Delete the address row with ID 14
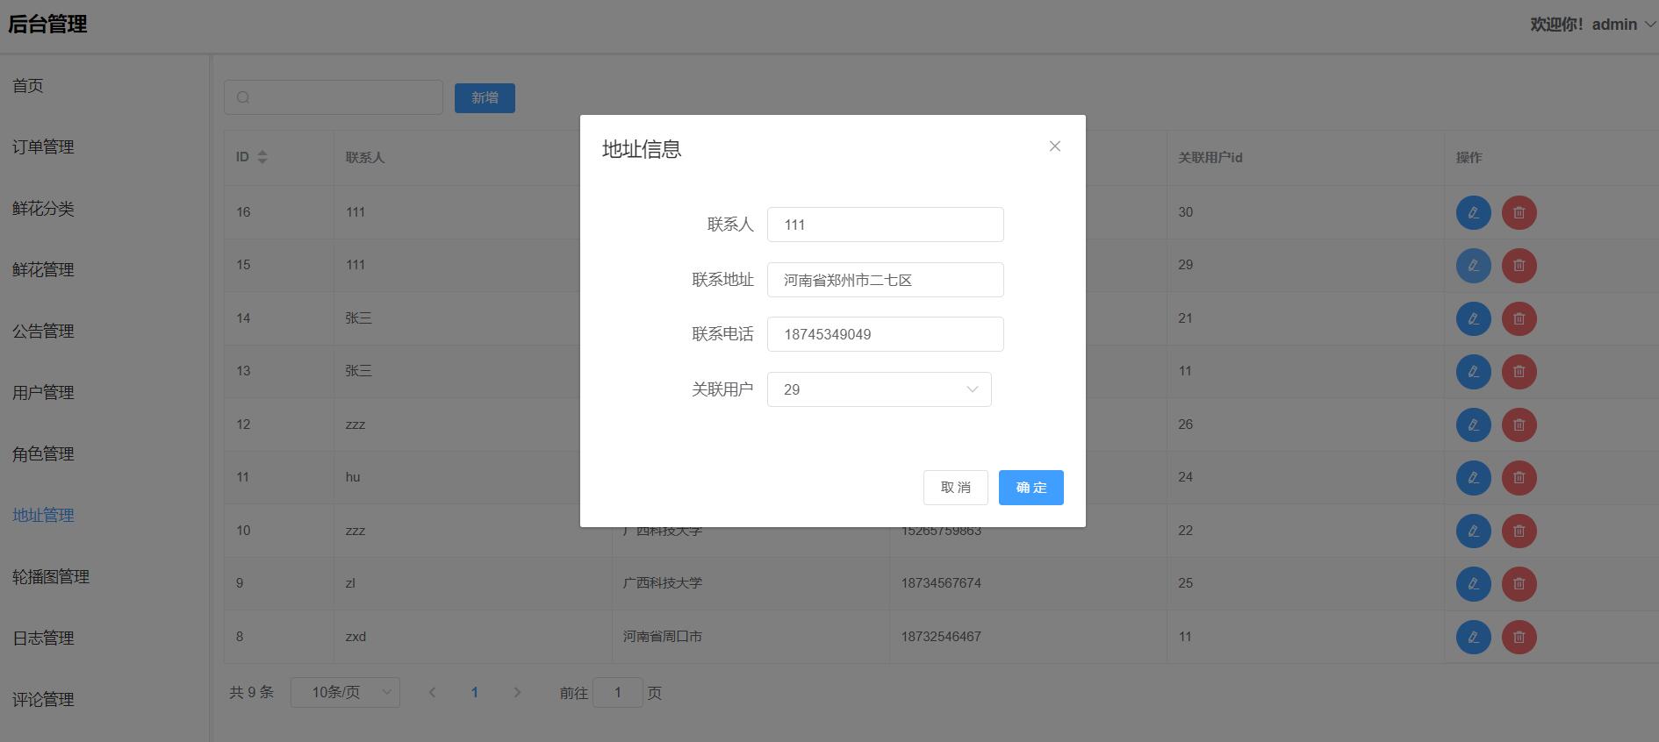 click(1519, 318)
